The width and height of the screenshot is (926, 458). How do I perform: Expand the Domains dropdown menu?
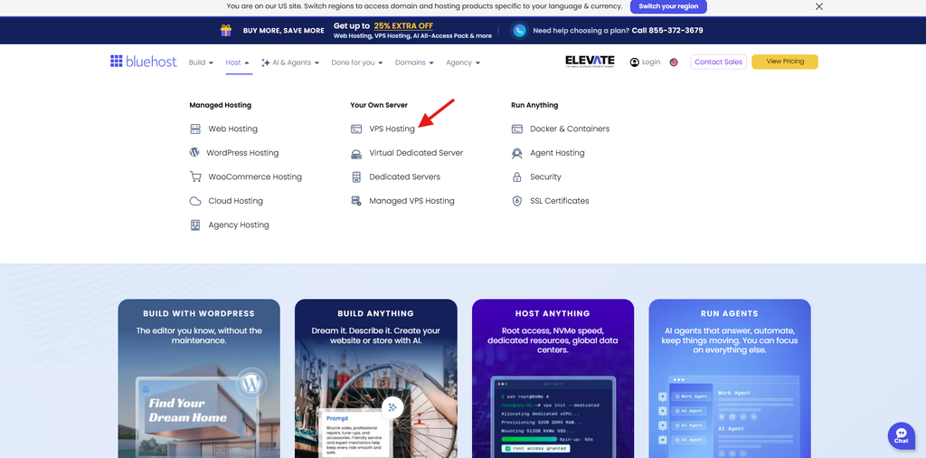click(x=414, y=62)
